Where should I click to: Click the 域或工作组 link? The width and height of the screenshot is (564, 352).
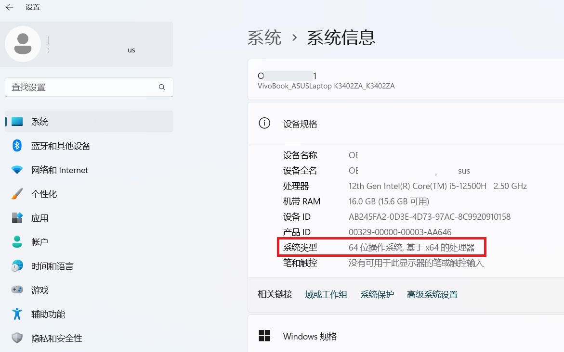click(x=326, y=294)
